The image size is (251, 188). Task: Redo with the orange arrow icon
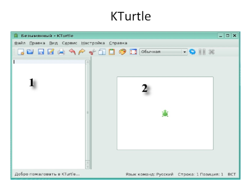click(x=82, y=52)
